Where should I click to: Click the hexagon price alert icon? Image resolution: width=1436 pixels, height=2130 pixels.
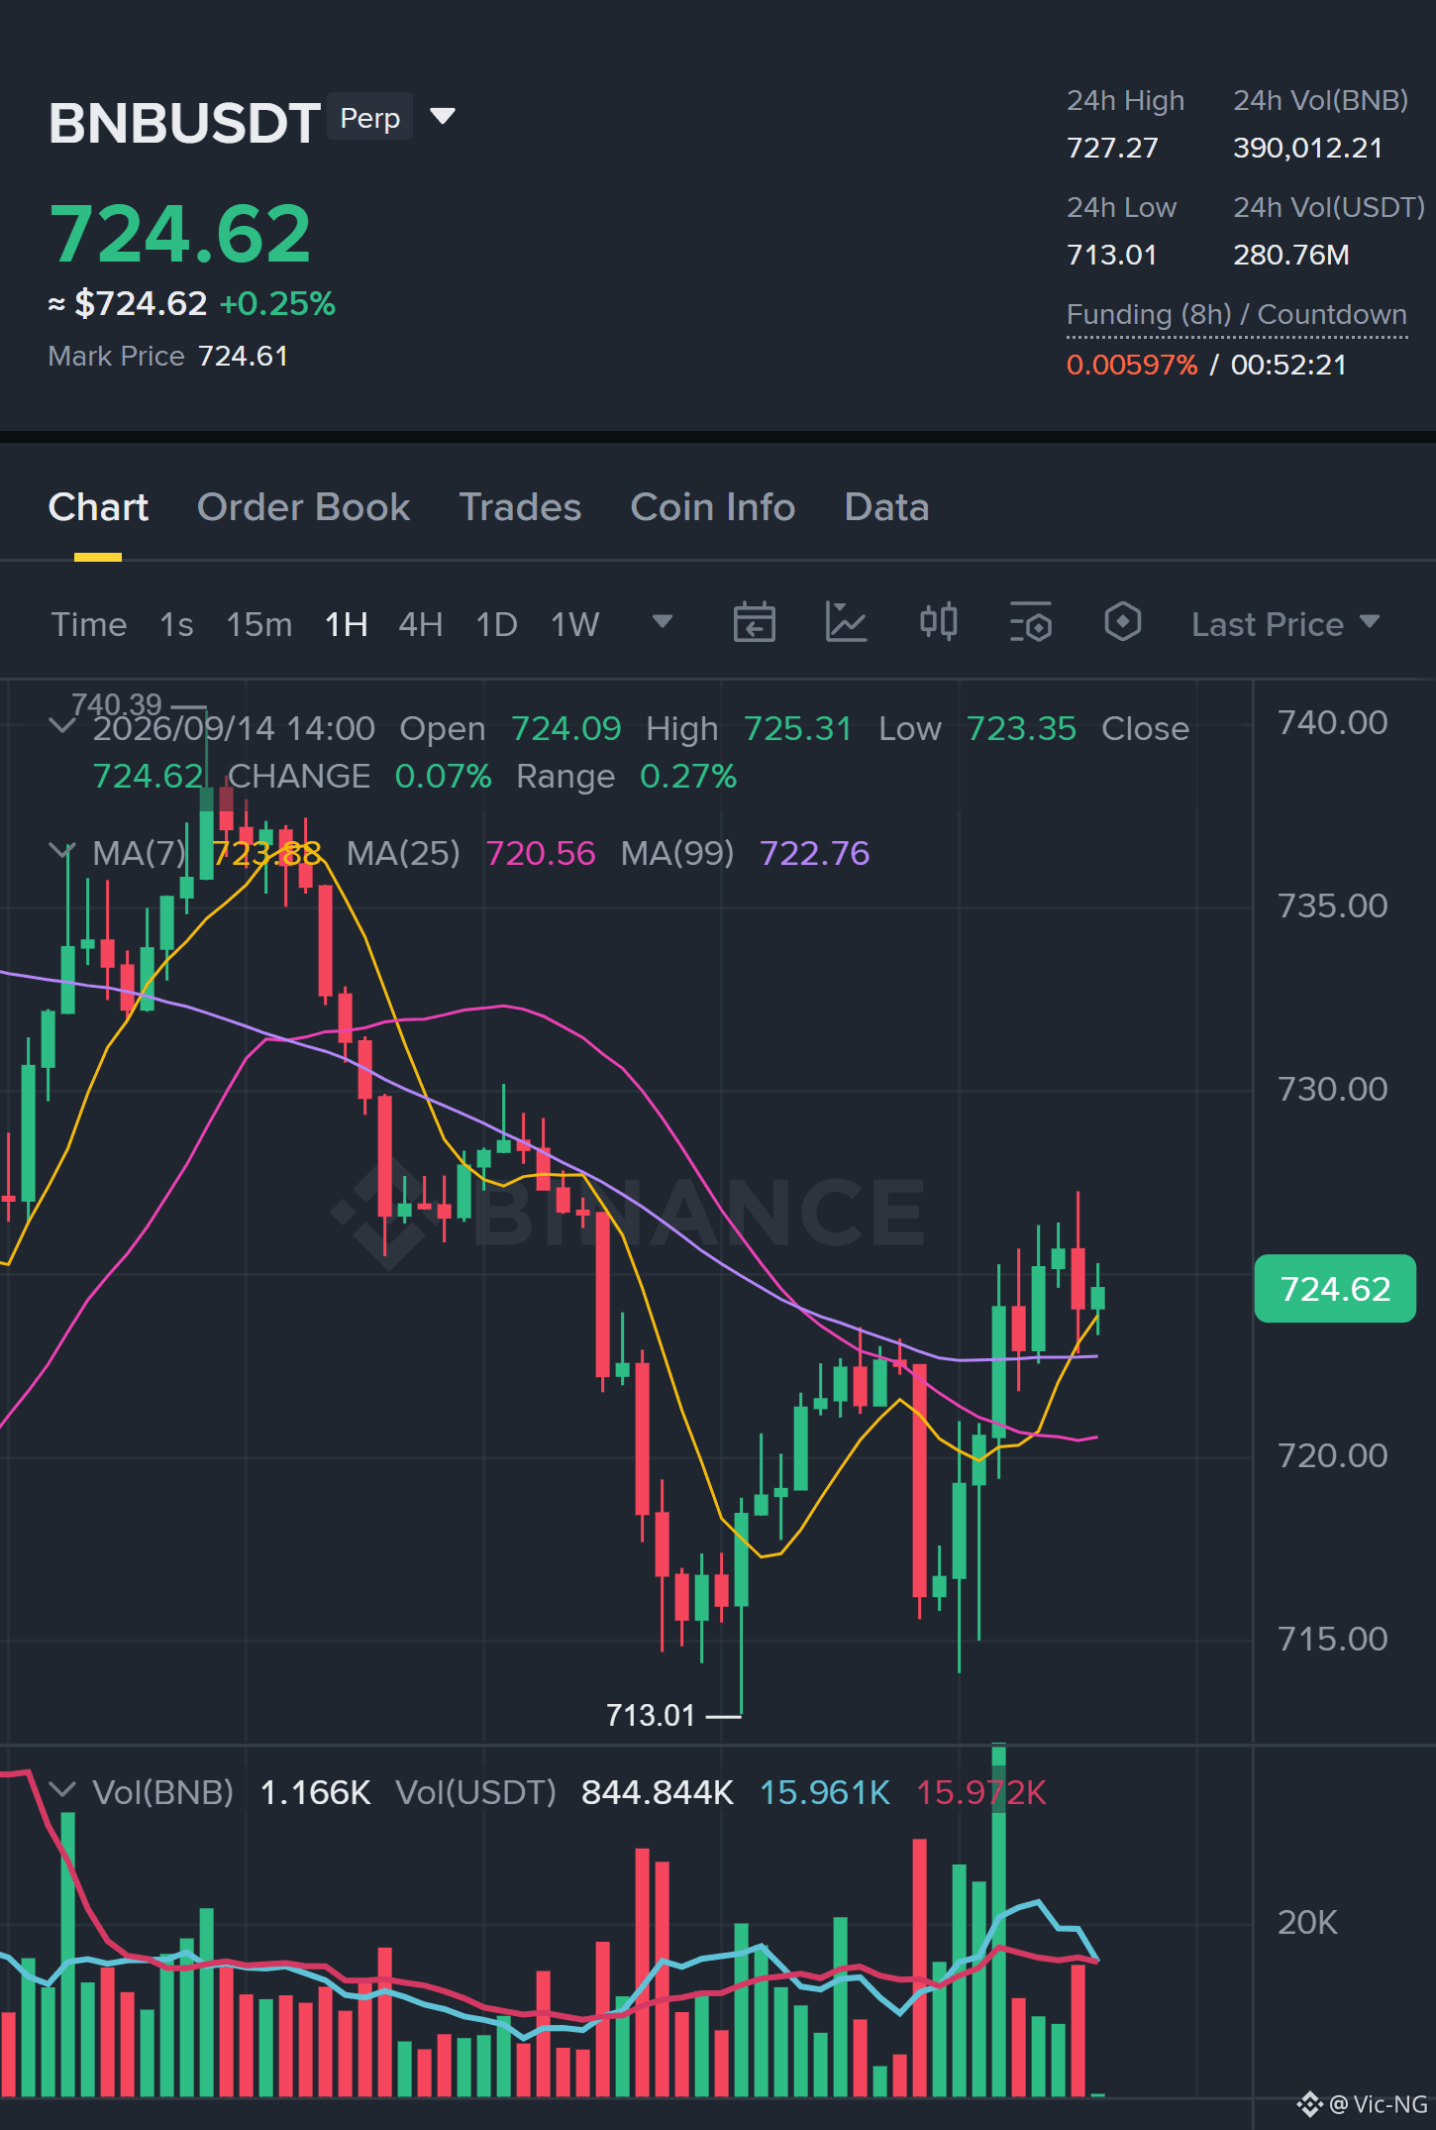(x=1123, y=623)
